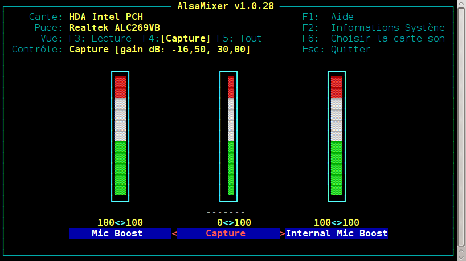Open F6 Choisir la carte son
Viewport: 466px width, 261px height.
373,38
